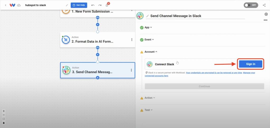Zoom in on the canvas

coord(4,111)
